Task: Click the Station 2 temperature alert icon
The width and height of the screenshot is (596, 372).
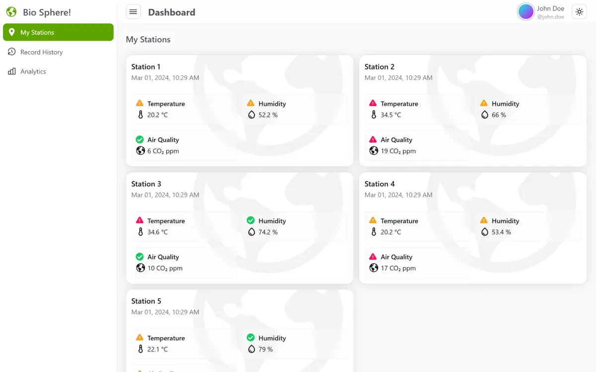Action: 373,103
